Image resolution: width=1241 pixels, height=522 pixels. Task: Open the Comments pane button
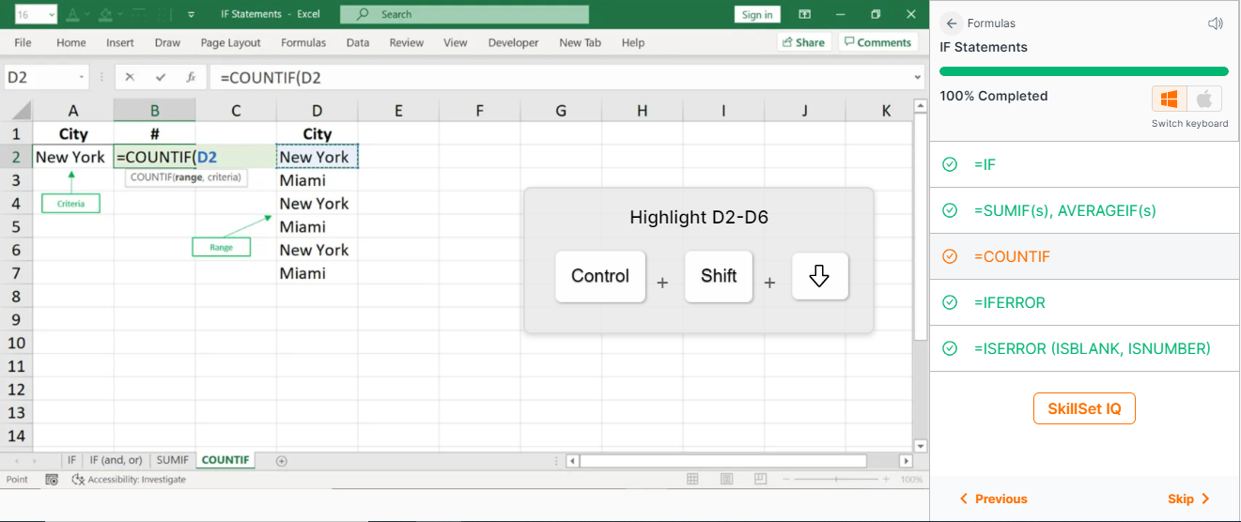pyautogui.click(x=877, y=42)
